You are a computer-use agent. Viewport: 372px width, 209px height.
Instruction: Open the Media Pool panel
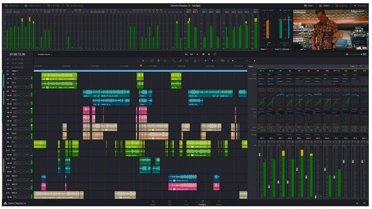[x=12, y=5]
